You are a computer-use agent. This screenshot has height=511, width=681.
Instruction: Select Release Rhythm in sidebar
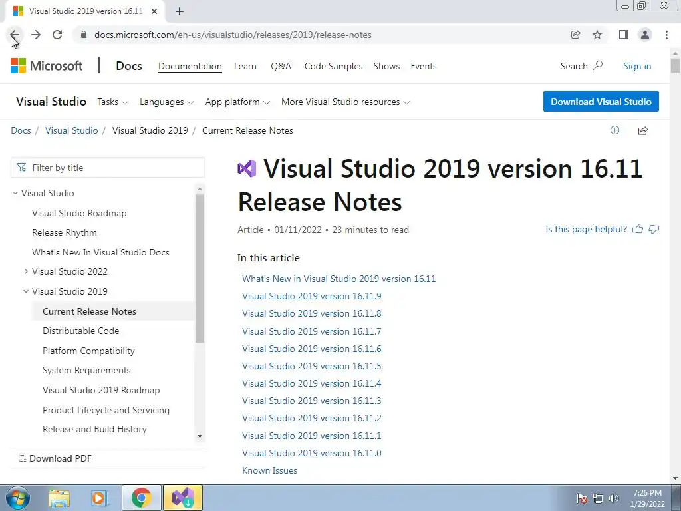click(x=65, y=232)
